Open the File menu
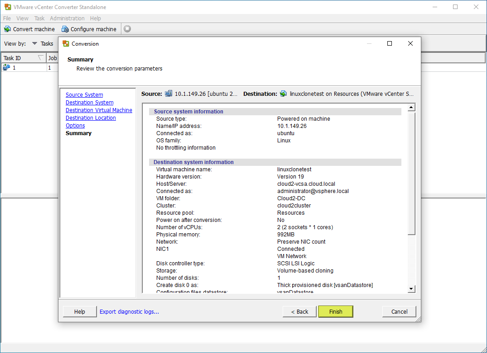 7,18
